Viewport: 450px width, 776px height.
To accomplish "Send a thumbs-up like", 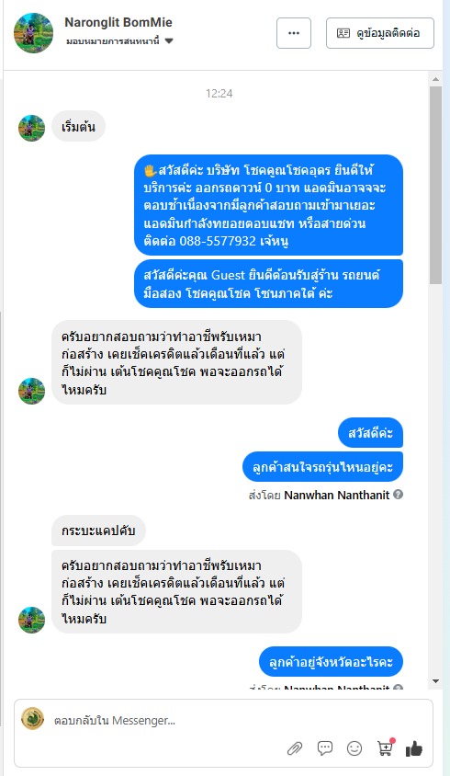I will point(414,748).
